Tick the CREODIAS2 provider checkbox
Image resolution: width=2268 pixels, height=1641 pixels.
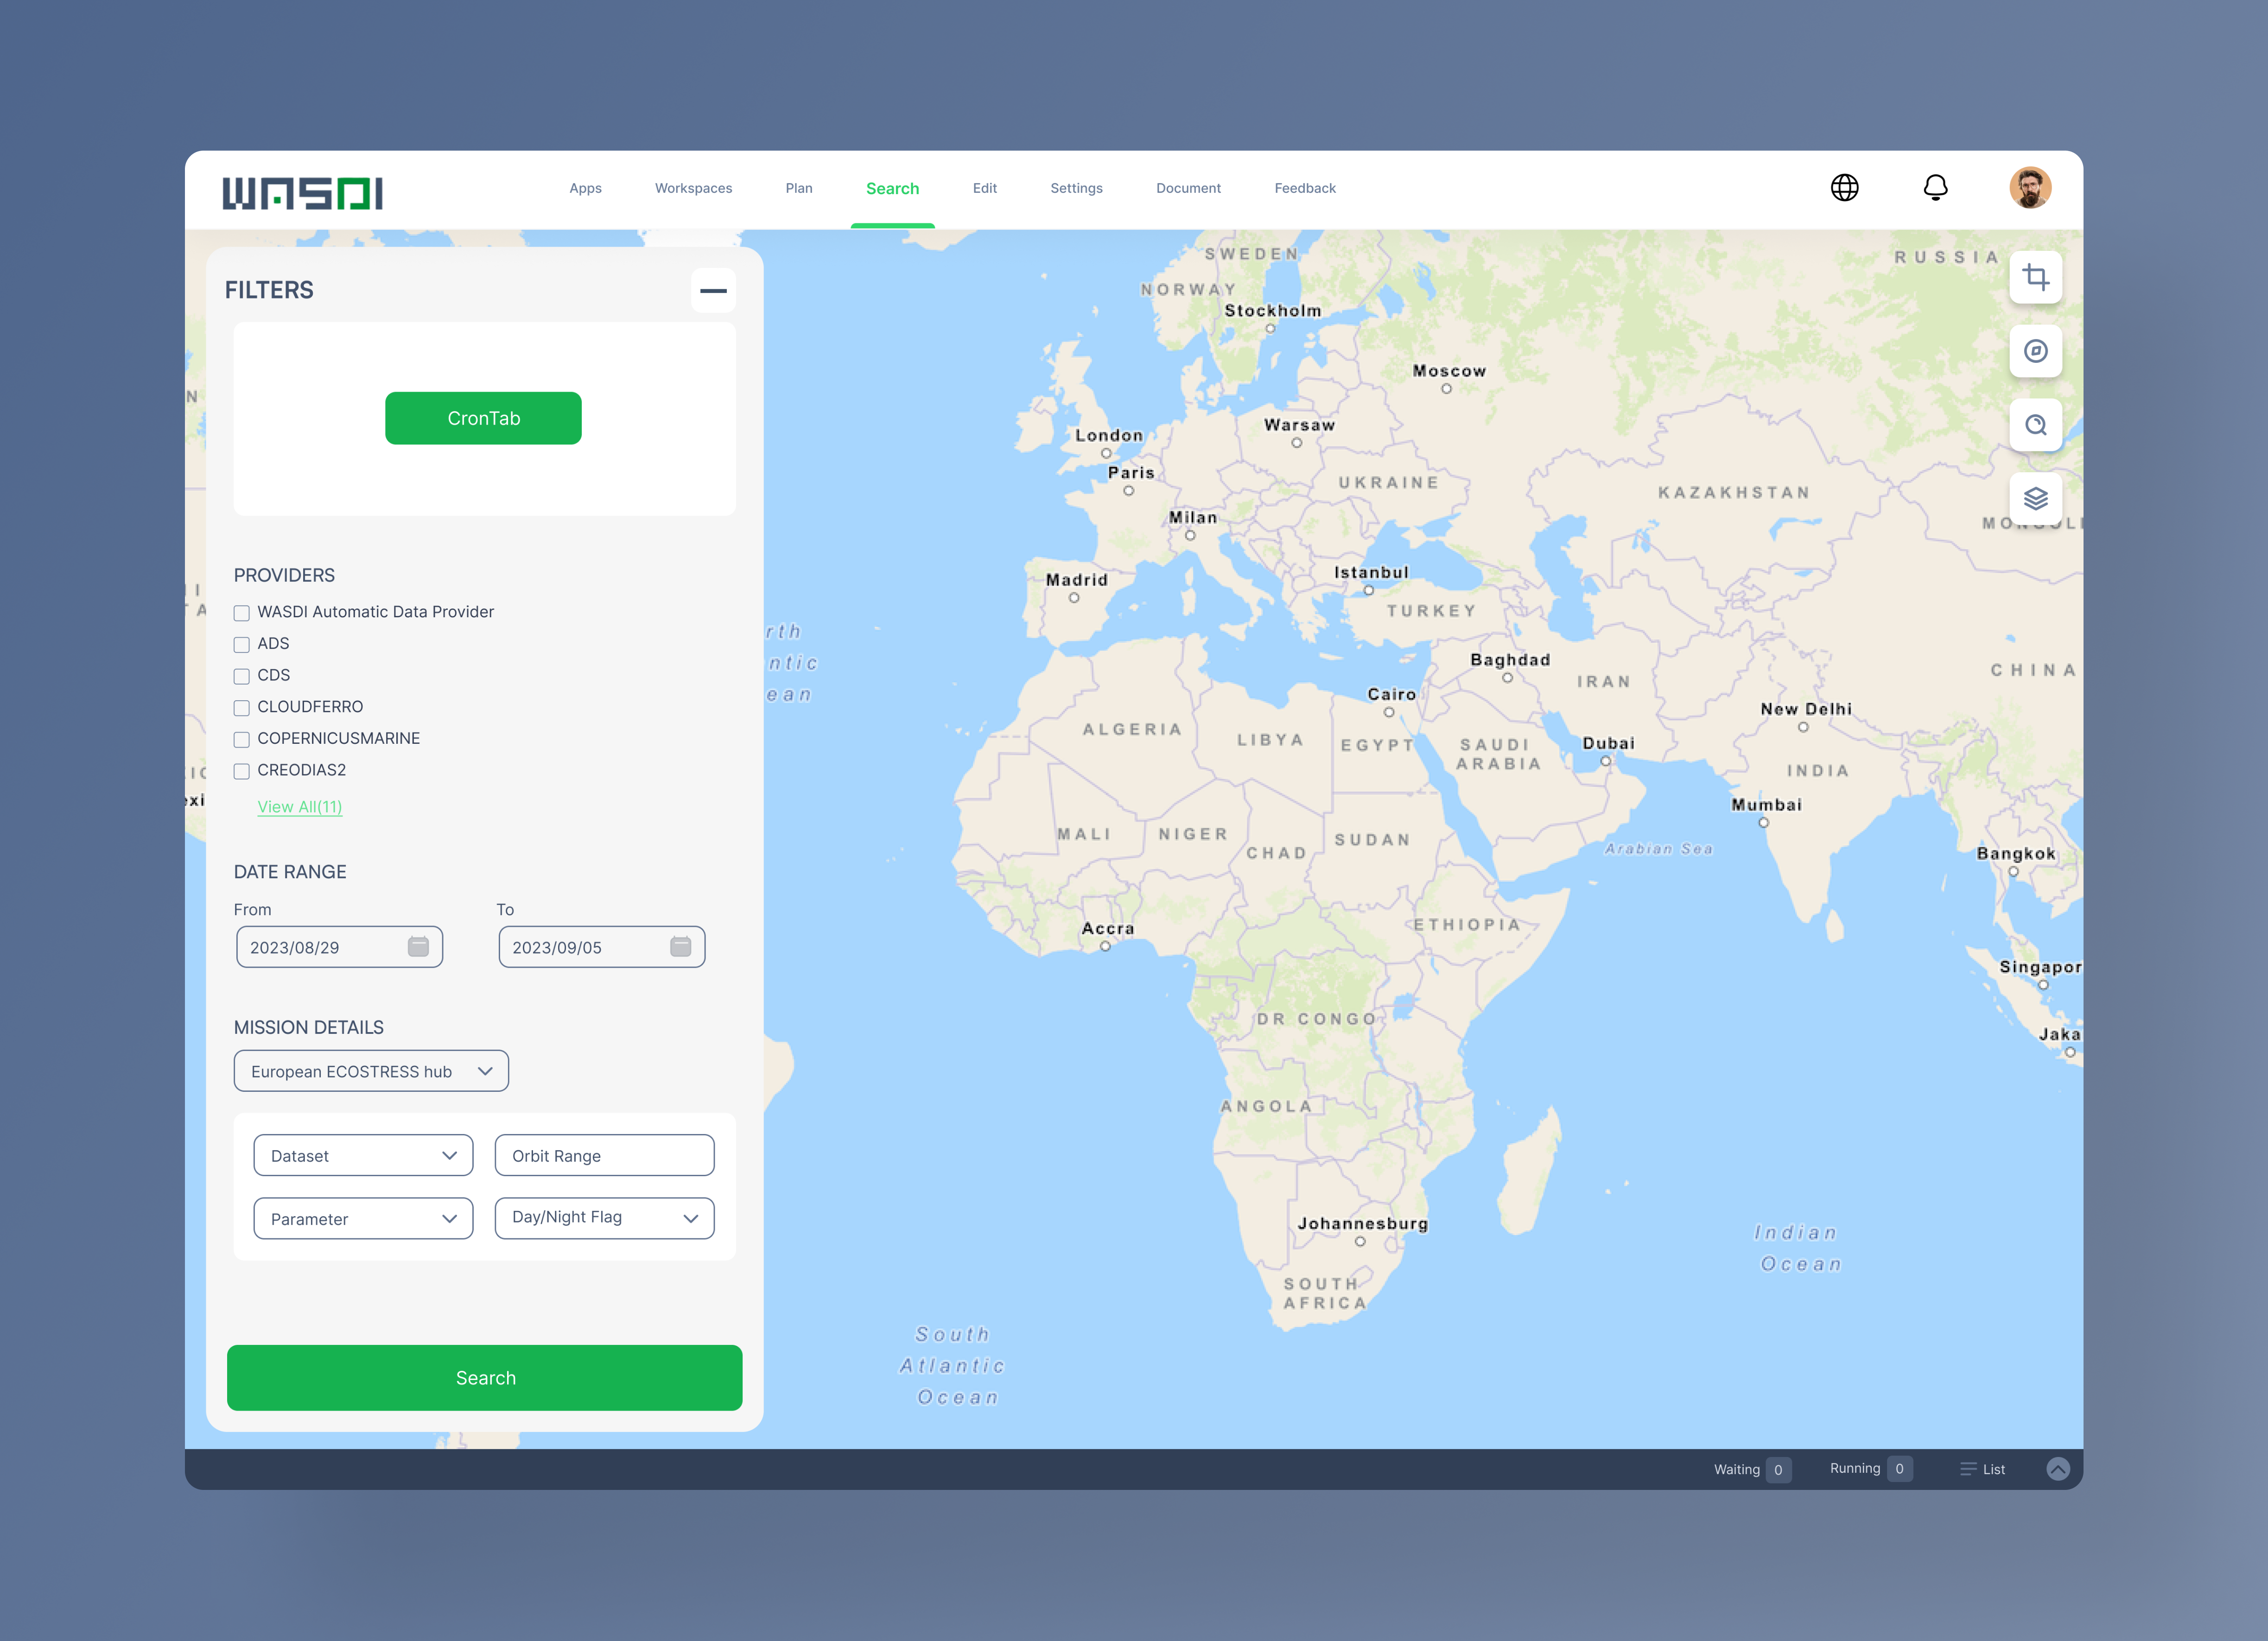[x=242, y=771]
